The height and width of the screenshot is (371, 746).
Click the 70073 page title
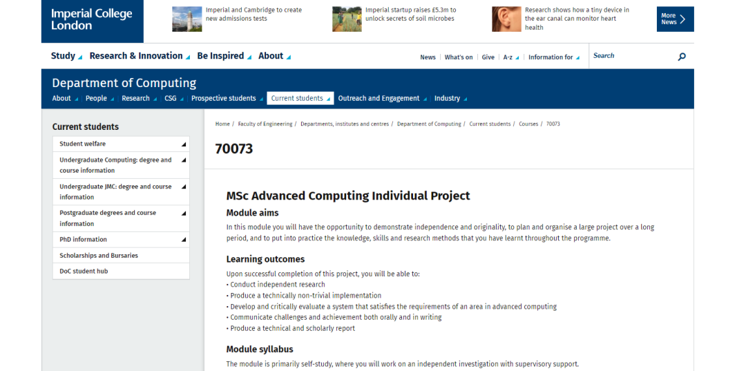(x=233, y=149)
